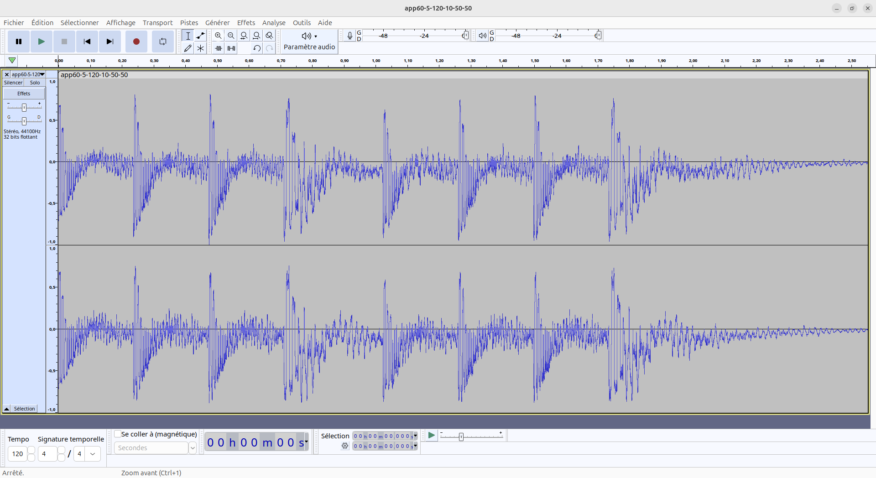Open the Effets menu
Viewport: 876px width, 478px height.
(246, 23)
